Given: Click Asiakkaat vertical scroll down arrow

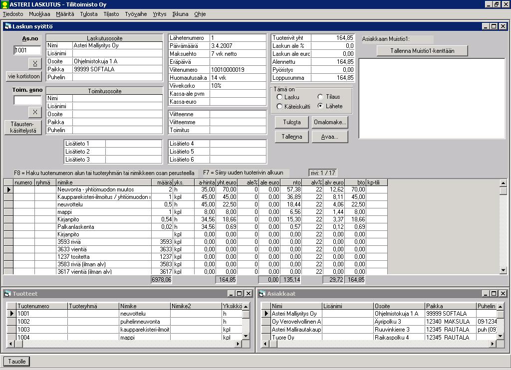Looking at the screenshot, I should (x=500, y=336).
